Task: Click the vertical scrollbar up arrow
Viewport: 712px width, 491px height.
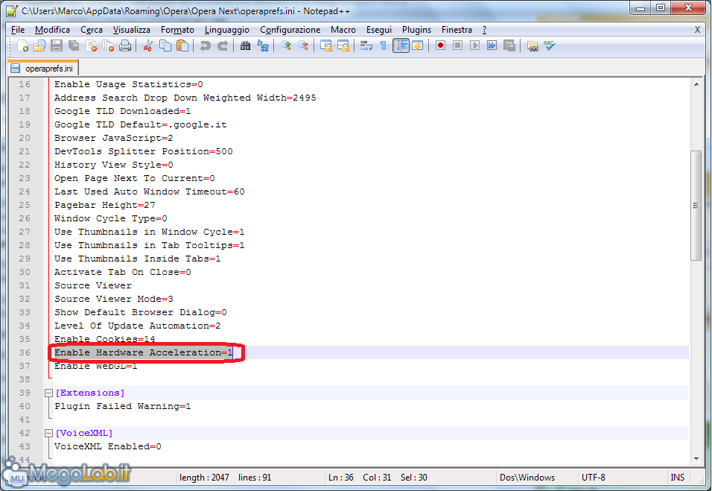Action: pyautogui.click(x=696, y=84)
